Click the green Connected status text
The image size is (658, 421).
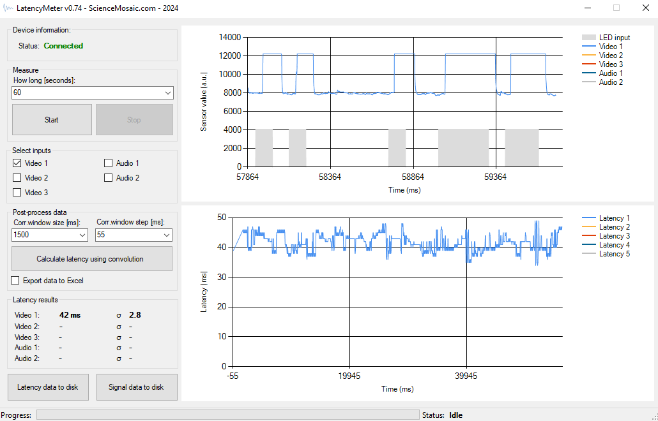63,46
